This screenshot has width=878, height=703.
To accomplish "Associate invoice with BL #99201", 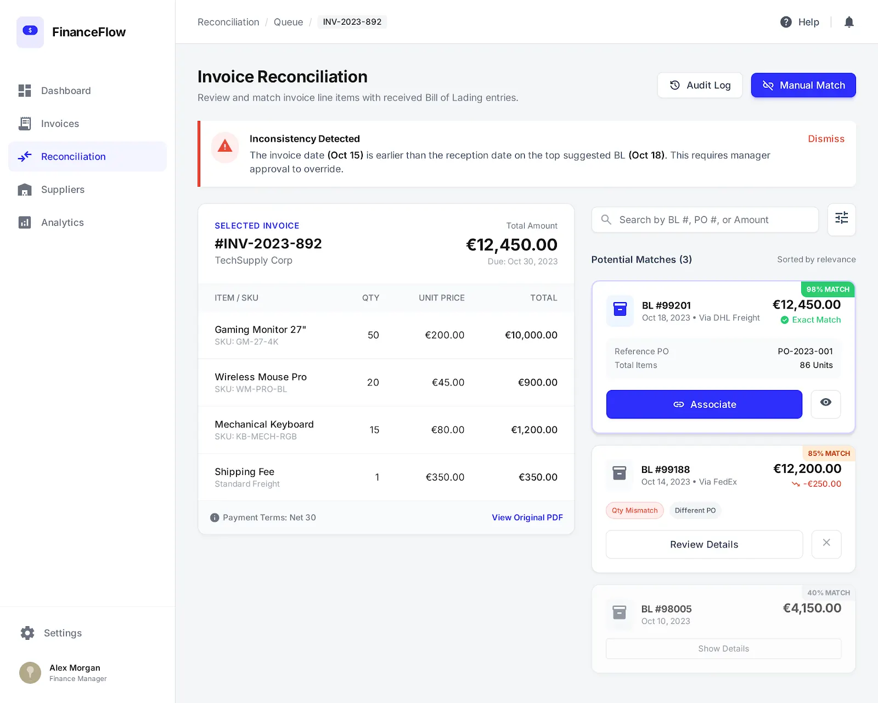I will click(x=704, y=404).
